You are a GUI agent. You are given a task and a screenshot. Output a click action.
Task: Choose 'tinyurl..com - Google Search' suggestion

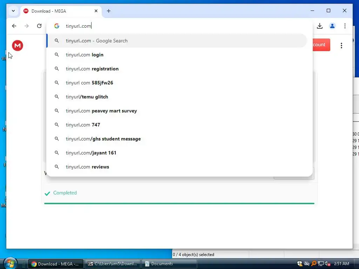pos(177,41)
